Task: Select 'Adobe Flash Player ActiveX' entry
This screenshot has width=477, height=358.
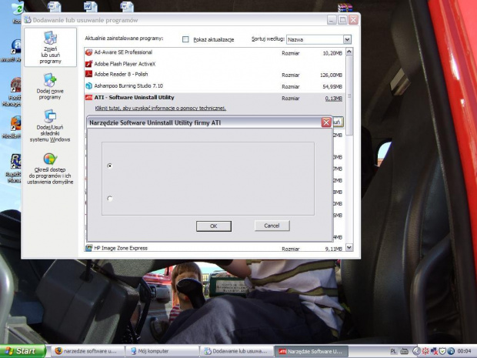Action: pos(125,64)
